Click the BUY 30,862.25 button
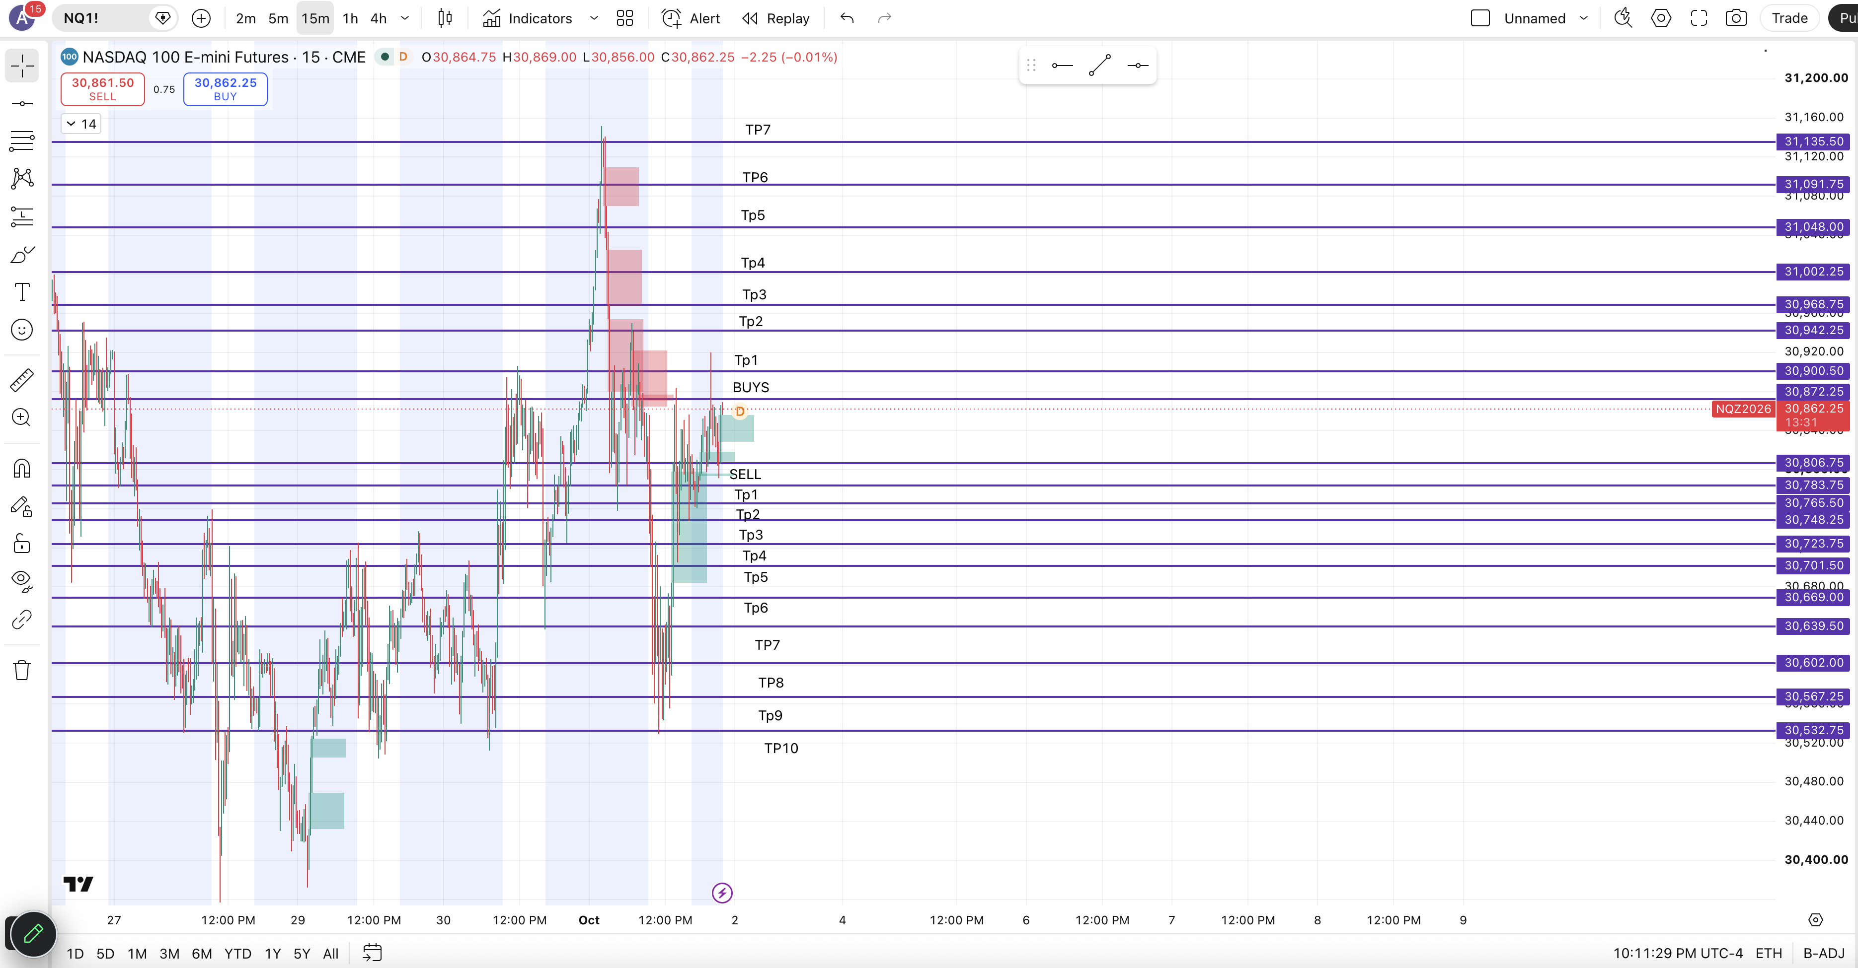This screenshot has height=968, width=1858. coord(225,89)
